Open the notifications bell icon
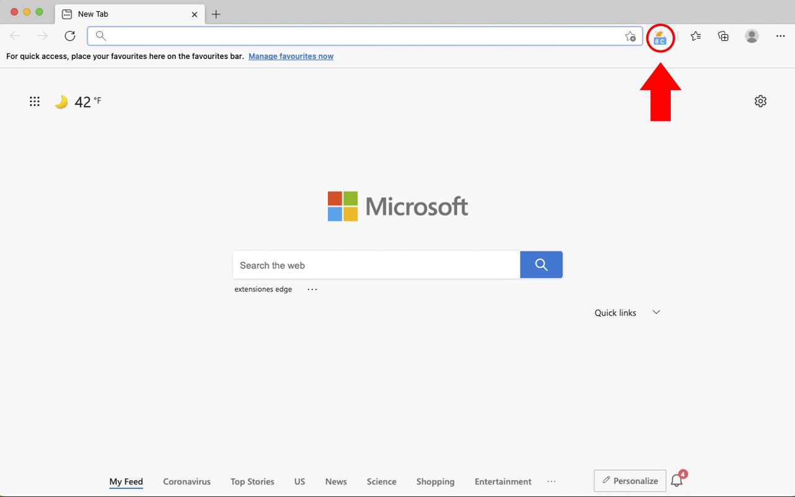Image resolution: width=795 pixels, height=497 pixels. click(676, 480)
